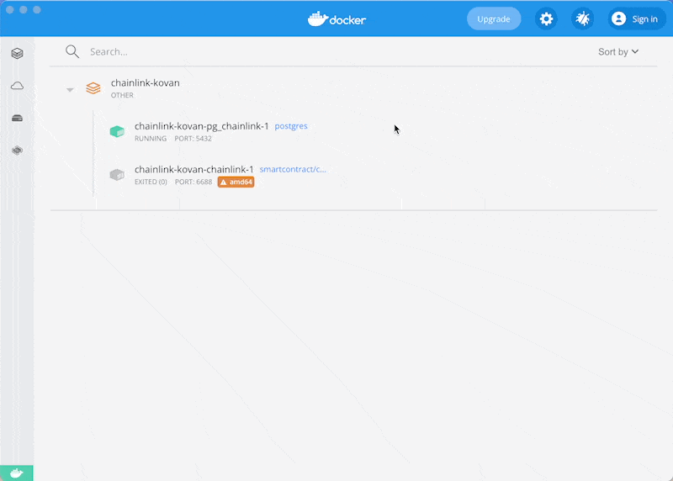The width and height of the screenshot is (673, 481).
Task: Click the OTHER label under chainlink-kovan
Action: pyautogui.click(x=122, y=95)
